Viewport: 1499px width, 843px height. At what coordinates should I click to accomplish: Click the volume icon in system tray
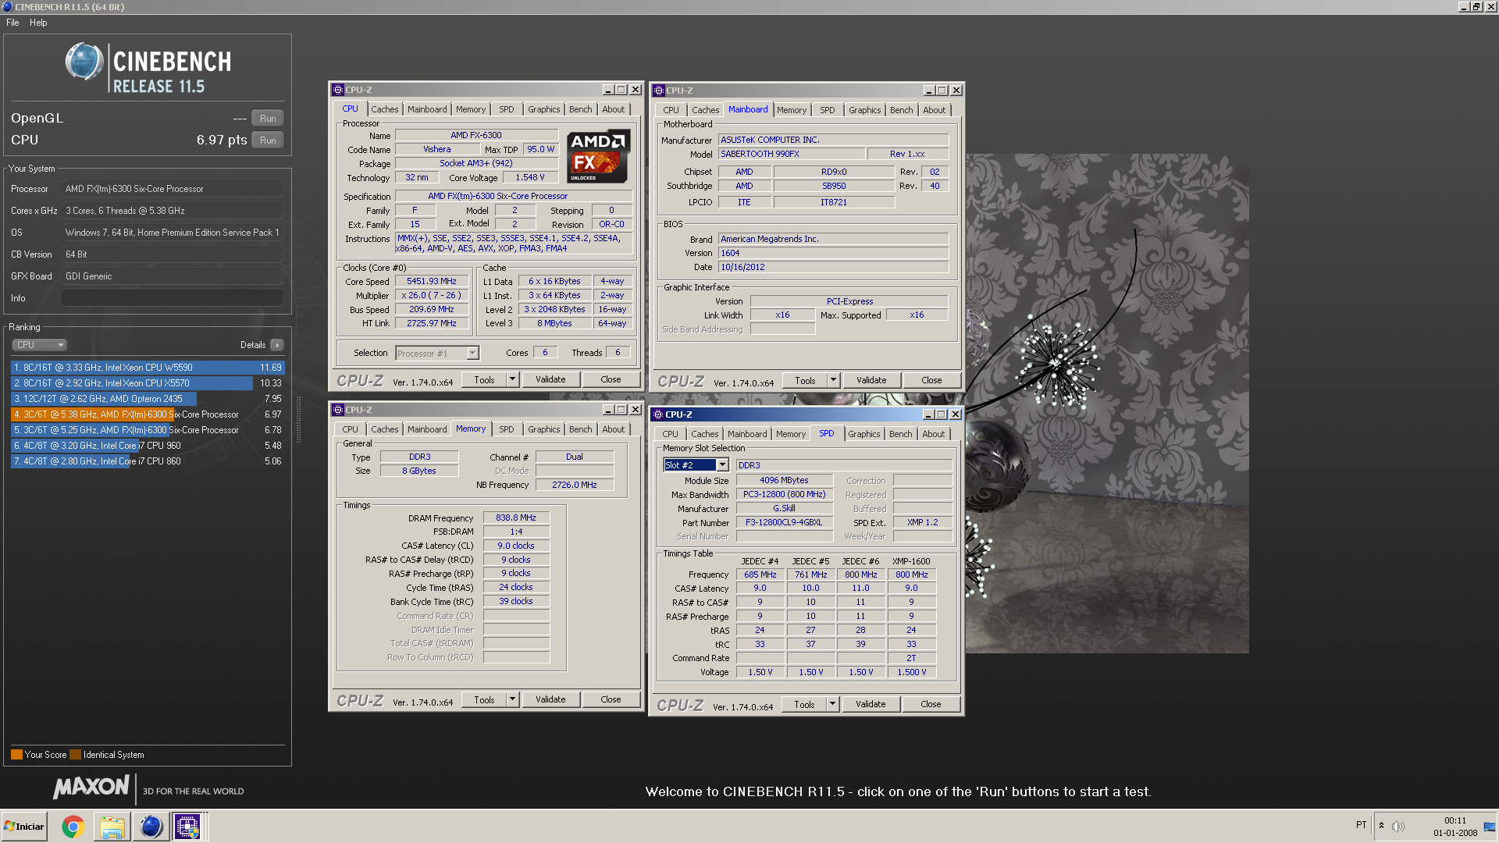(x=1398, y=826)
